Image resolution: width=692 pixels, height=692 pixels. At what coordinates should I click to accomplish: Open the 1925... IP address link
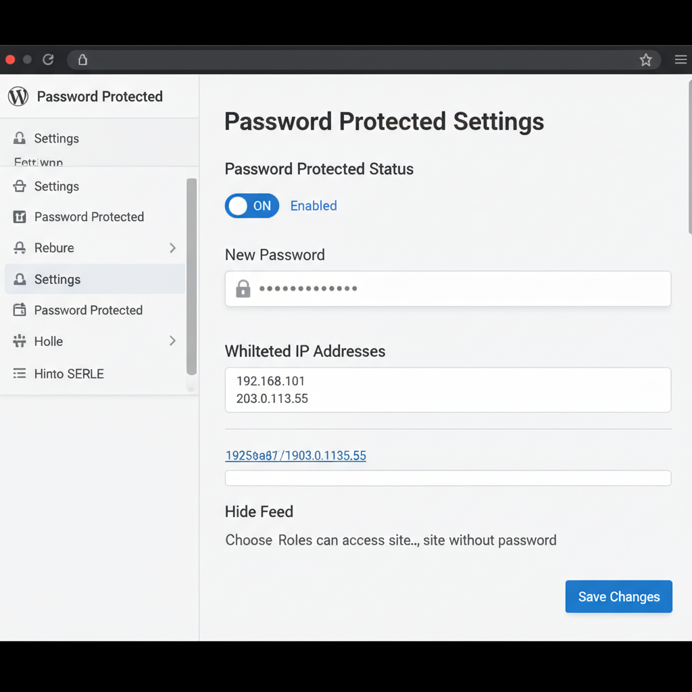click(295, 455)
